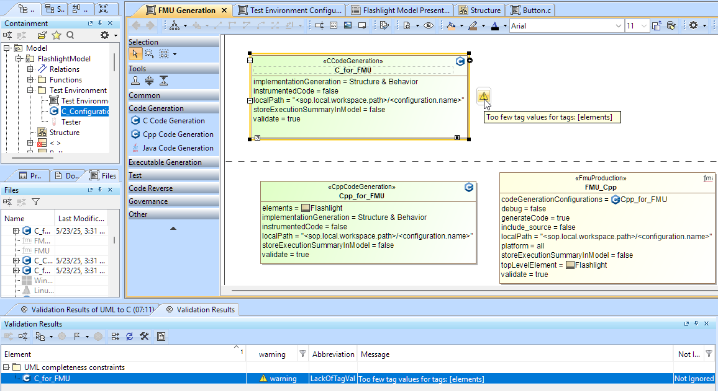This screenshot has height=391, width=718.
Task: Collapse the Test Environment tree folder
Action: [x=30, y=90]
